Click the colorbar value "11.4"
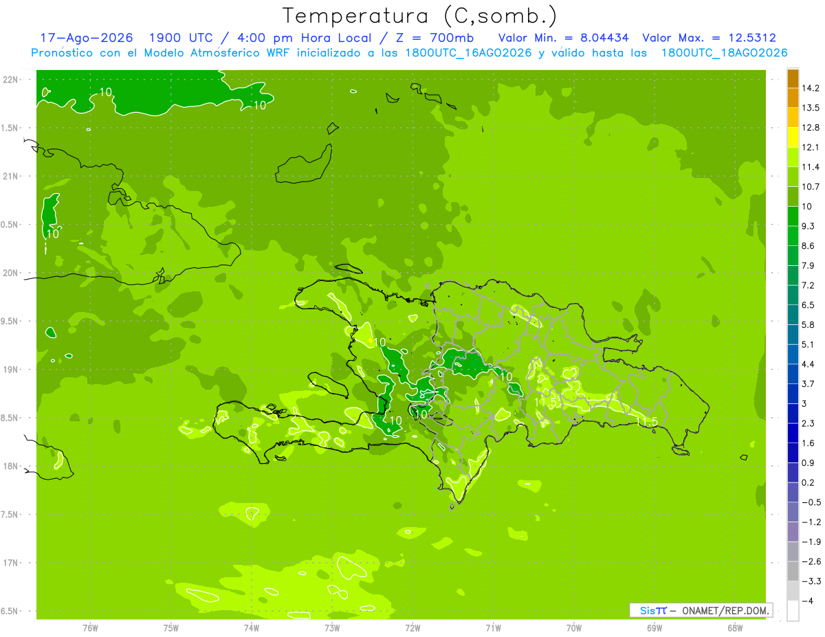This screenshot has height=637, width=825. [x=811, y=167]
